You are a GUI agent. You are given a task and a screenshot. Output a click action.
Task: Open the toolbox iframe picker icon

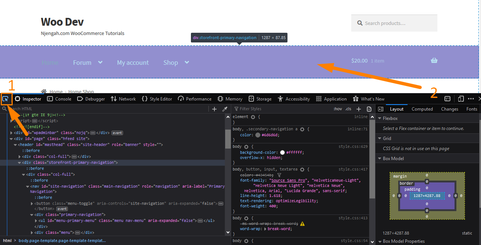pos(447,99)
